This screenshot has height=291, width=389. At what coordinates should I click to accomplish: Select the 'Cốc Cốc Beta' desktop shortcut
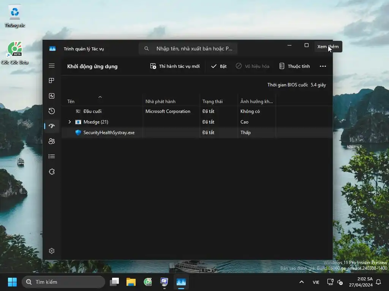click(15, 53)
